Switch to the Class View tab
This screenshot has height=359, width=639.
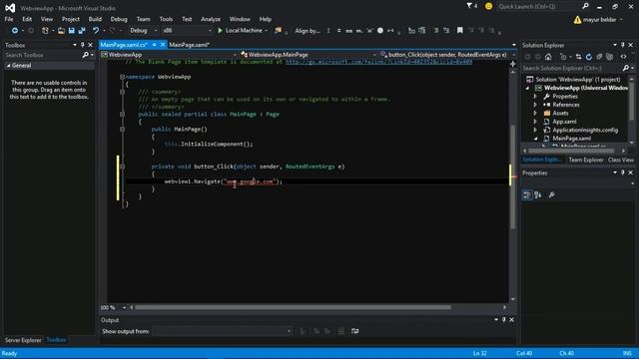(621, 160)
